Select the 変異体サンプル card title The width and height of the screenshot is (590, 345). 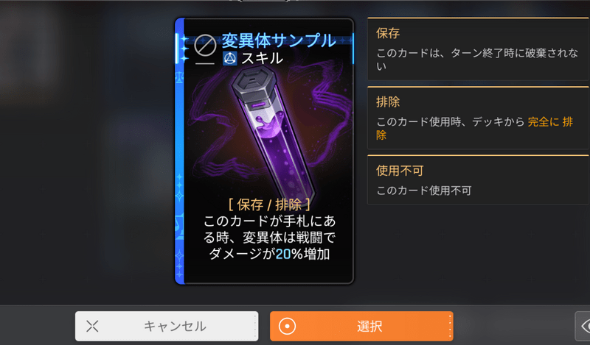[x=279, y=40]
